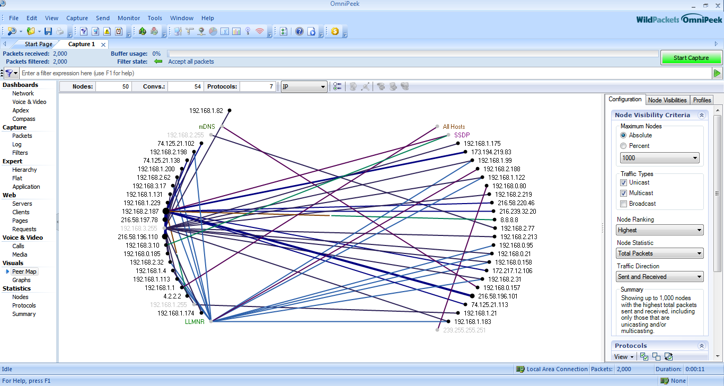Screen dimensions: 724x386
Task: Open the Node Ranking dropdown showing Highest
Action: coord(660,230)
